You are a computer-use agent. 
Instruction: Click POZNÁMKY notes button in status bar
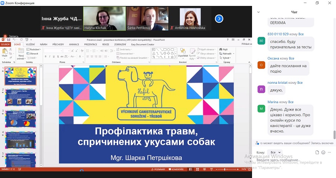(158, 169)
